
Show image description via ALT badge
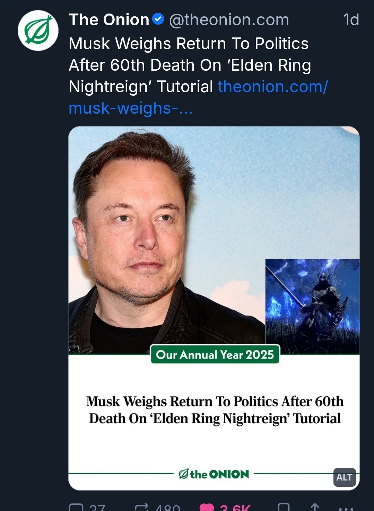[x=344, y=477]
